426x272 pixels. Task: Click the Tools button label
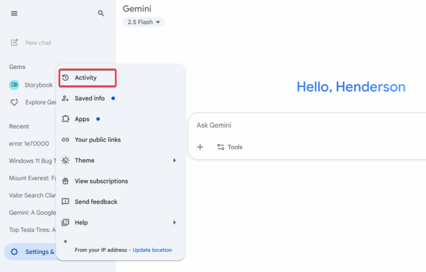pos(235,147)
